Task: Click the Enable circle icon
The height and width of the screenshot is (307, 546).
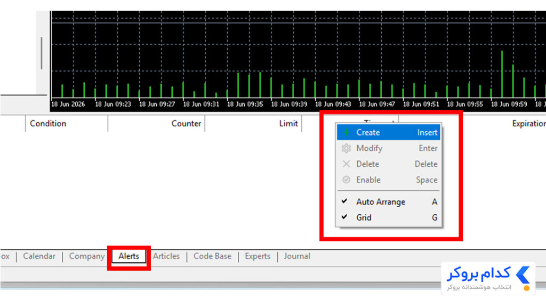Action: [x=346, y=180]
